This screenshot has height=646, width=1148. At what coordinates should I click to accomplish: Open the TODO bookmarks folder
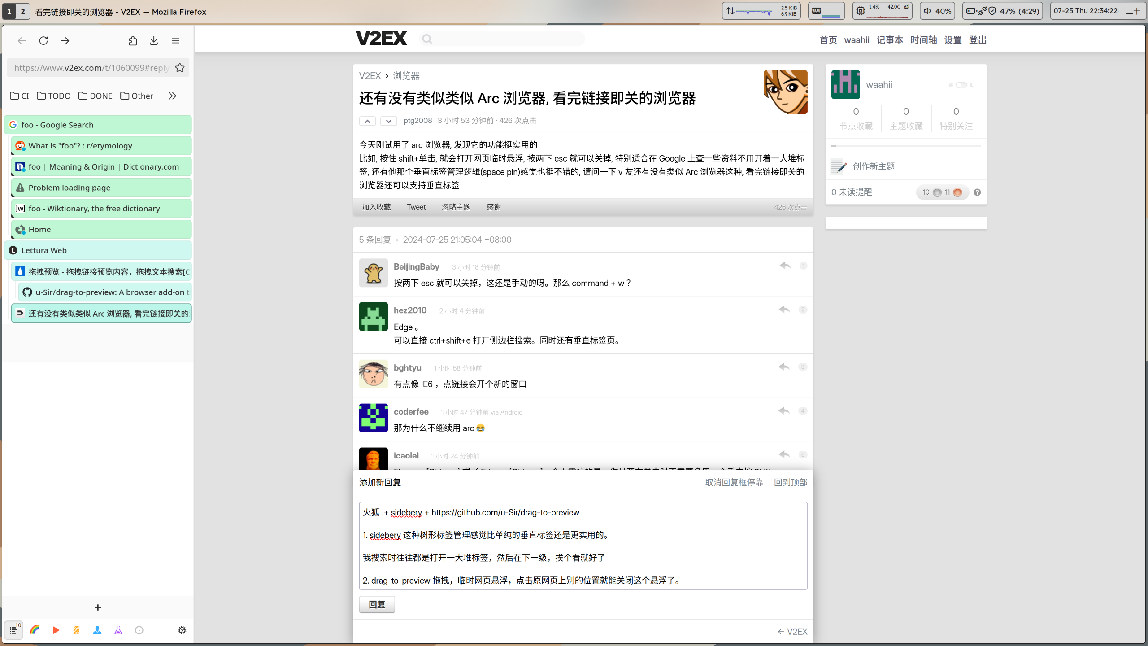[54, 96]
